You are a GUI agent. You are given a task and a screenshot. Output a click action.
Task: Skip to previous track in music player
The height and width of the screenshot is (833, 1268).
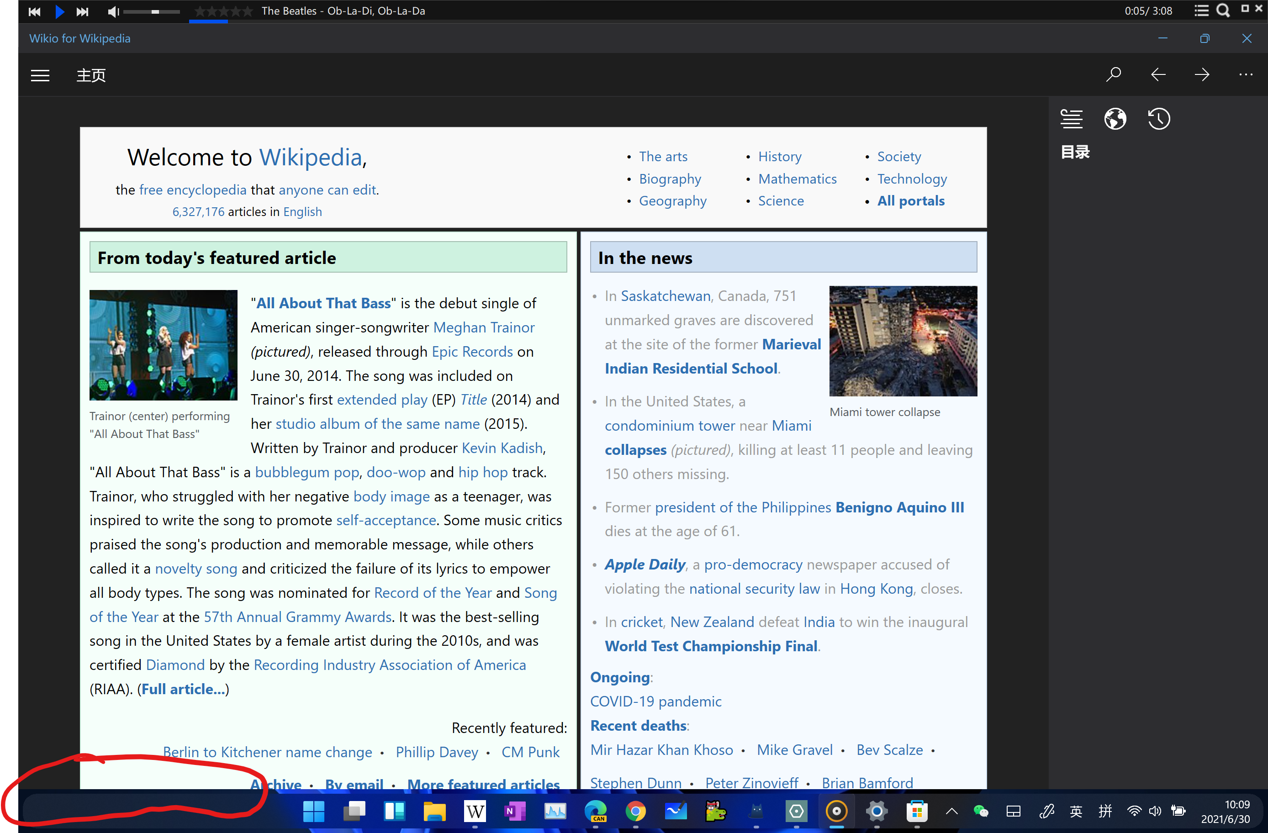pyautogui.click(x=35, y=11)
